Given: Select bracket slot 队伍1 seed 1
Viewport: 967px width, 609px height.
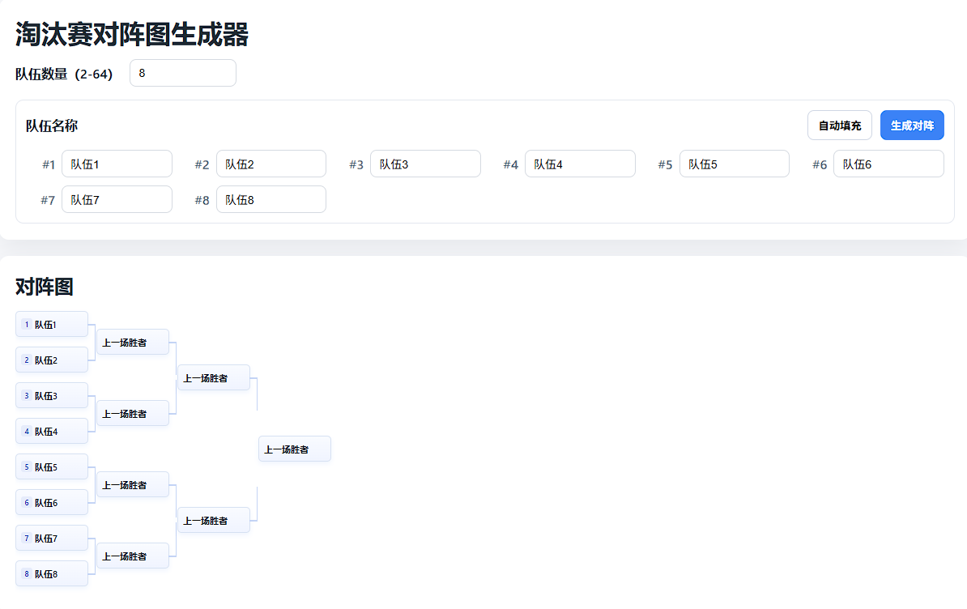Looking at the screenshot, I should 52,324.
